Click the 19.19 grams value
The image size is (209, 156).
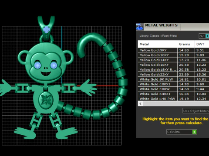184,99
